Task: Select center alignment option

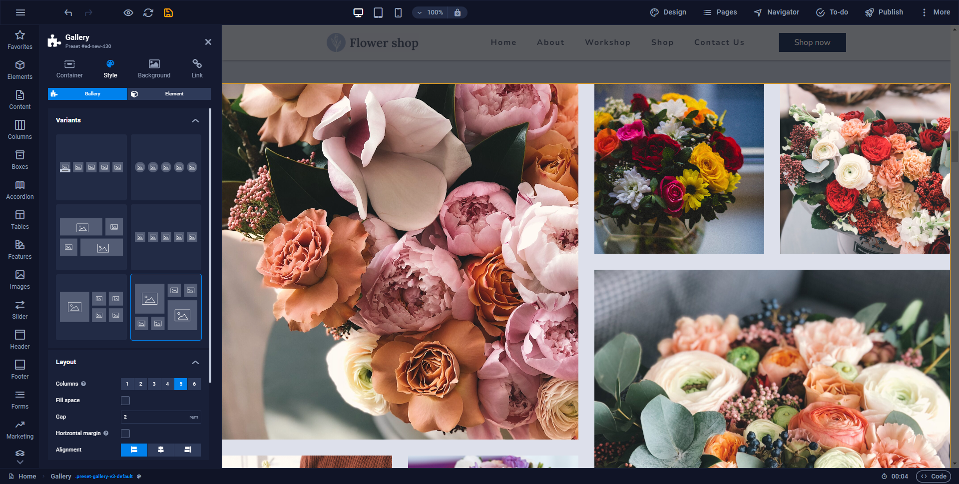Action: (x=161, y=450)
